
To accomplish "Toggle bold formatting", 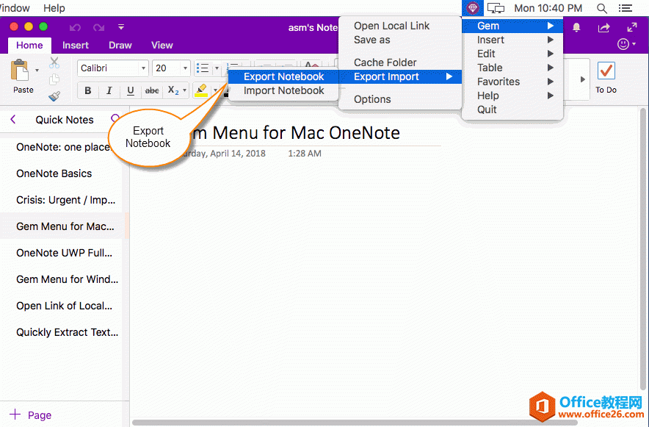I will pos(87,90).
